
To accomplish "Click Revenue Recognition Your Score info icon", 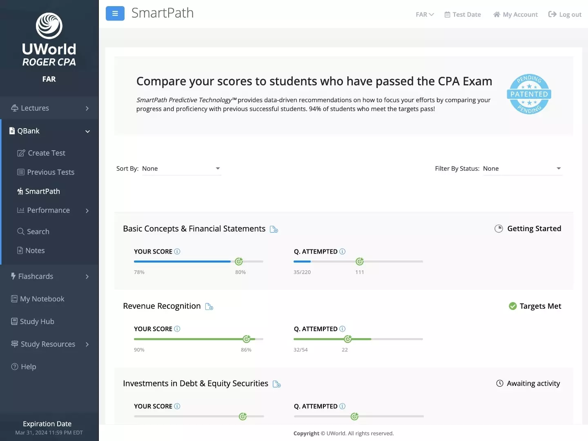I will point(177,329).
